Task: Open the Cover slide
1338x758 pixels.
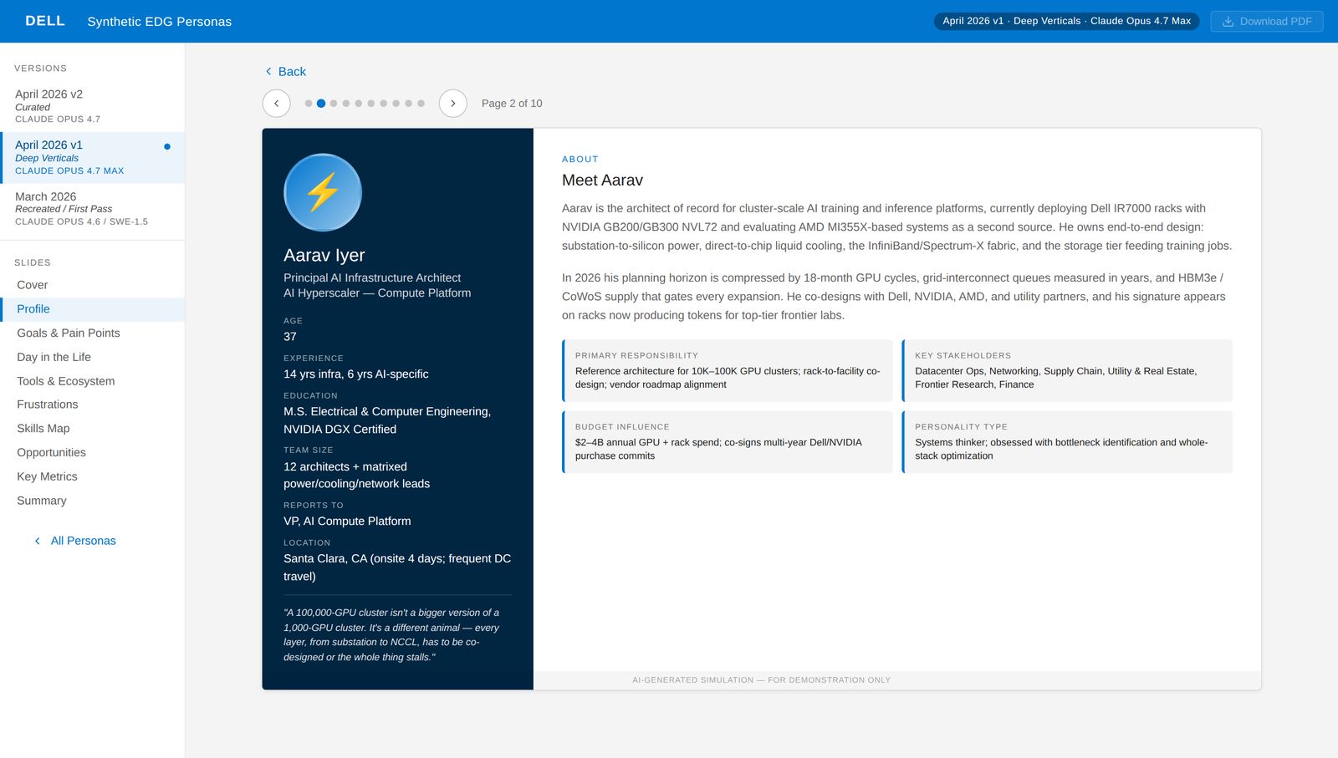Action: [x=33, y=285]
